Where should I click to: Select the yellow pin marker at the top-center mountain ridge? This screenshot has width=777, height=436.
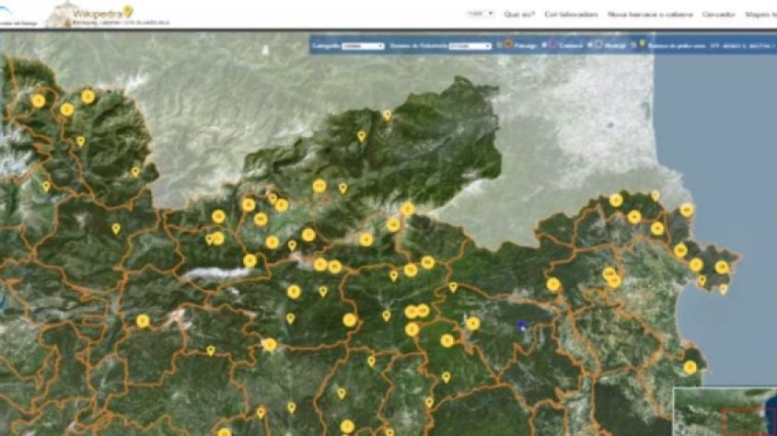(387, 115)
